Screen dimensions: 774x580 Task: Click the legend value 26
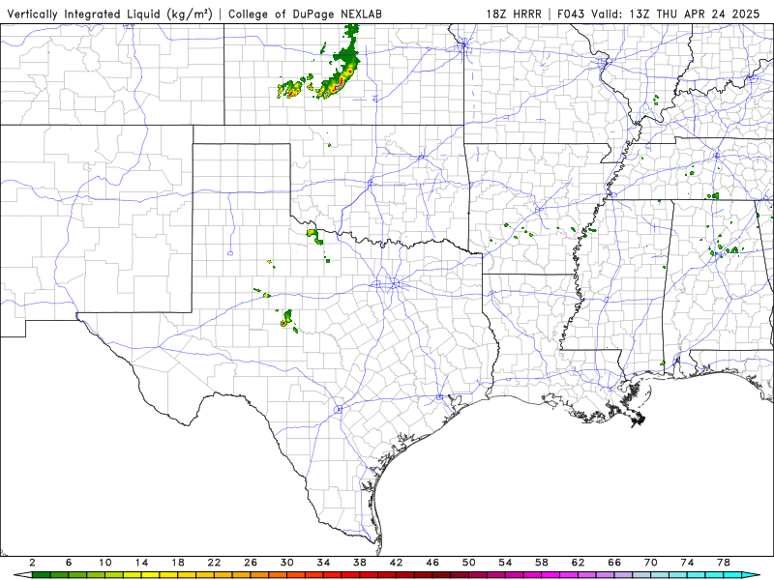251,563
